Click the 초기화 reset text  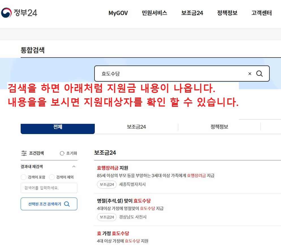(72, 153)
